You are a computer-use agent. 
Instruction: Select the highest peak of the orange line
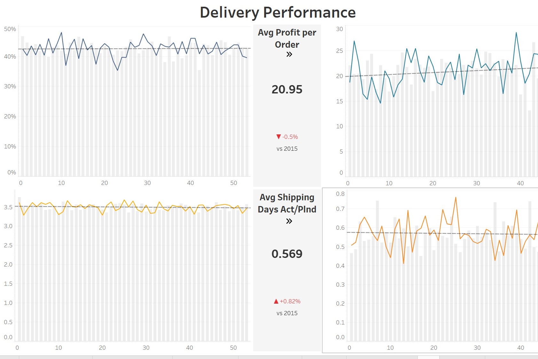(x=456, y=197)
